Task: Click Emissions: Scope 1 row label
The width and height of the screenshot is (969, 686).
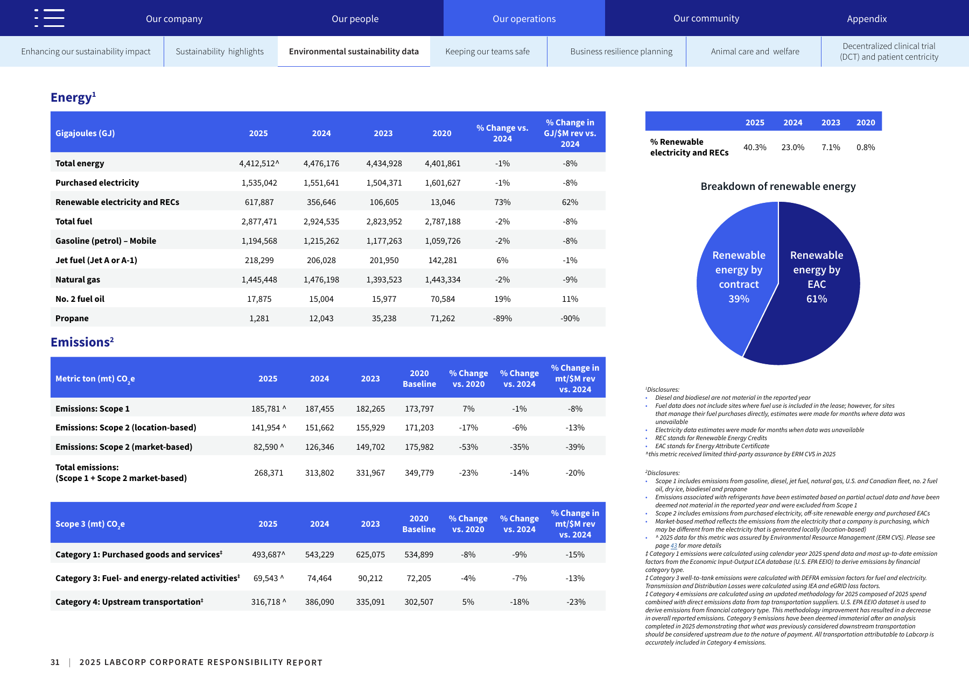Action: coord(93,409)
